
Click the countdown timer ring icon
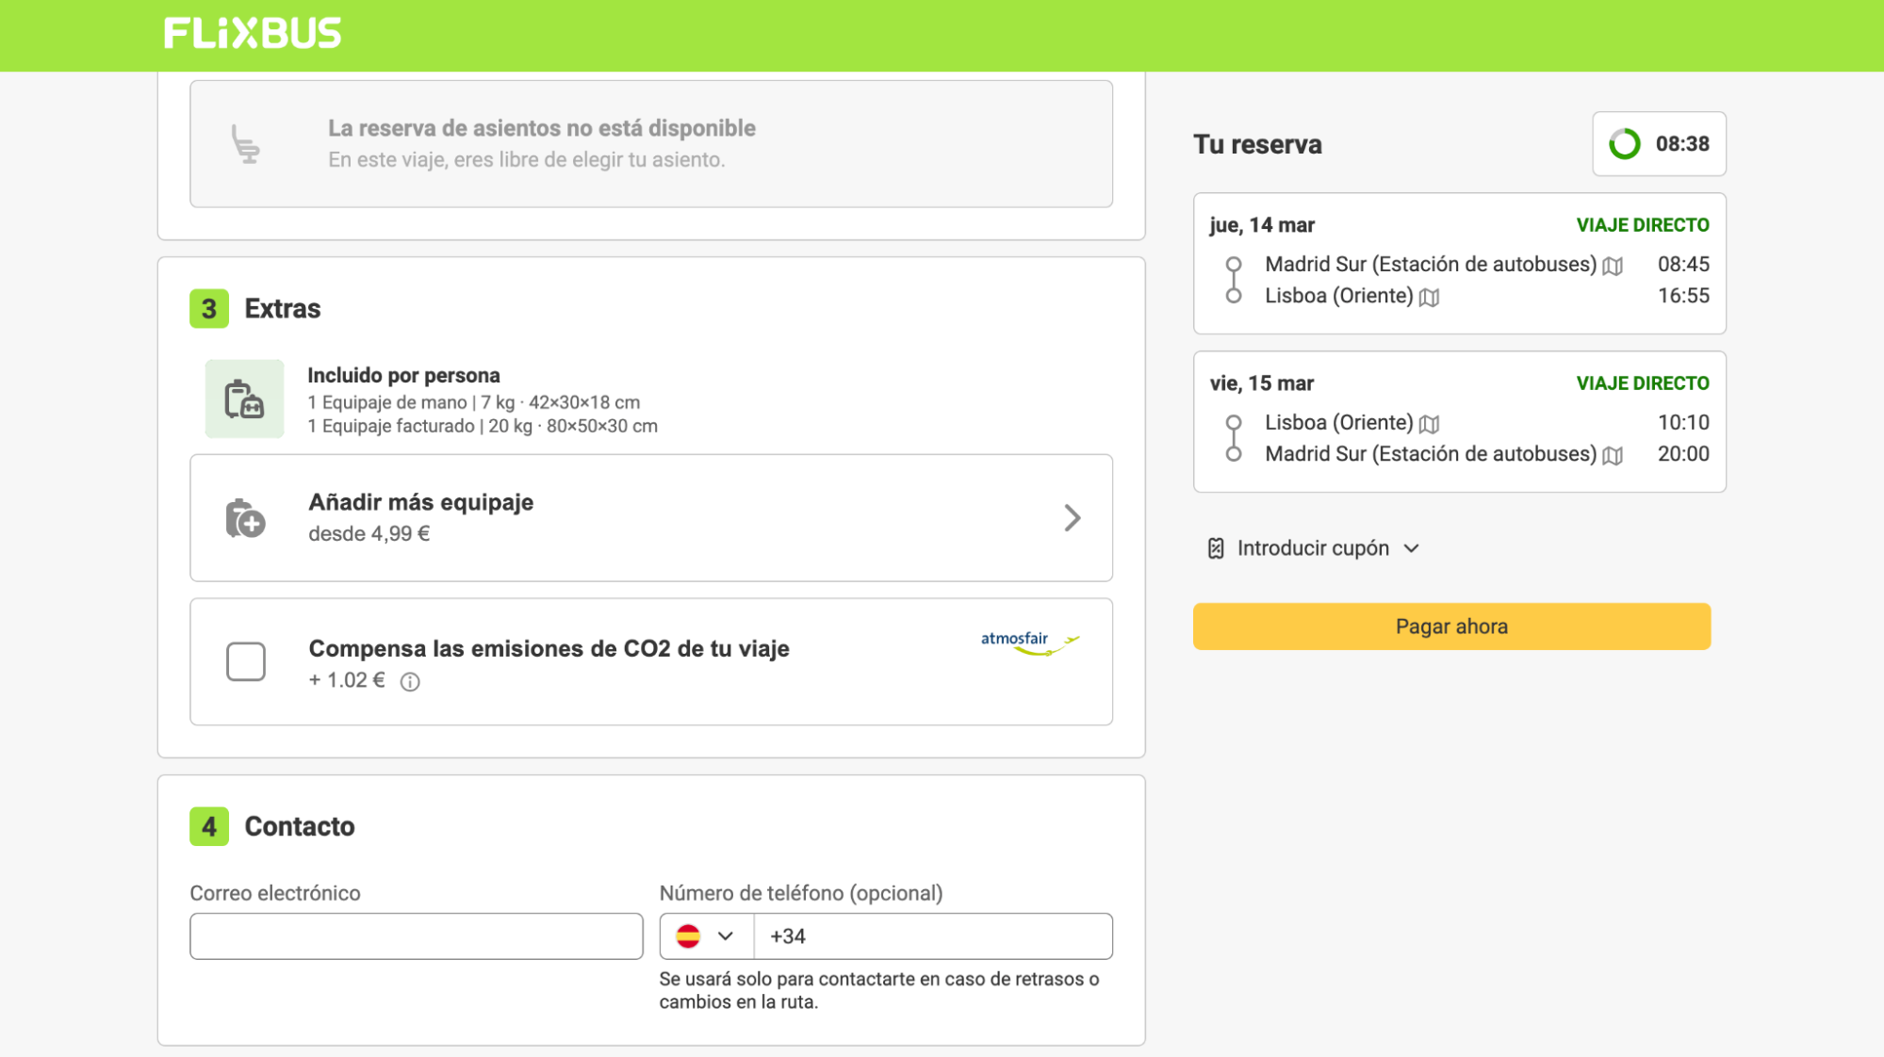[1624, 144]
